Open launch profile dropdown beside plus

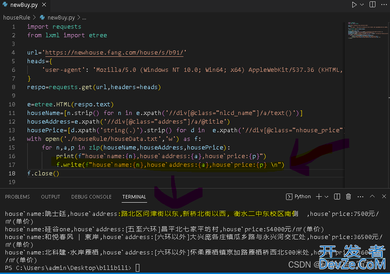326,197
